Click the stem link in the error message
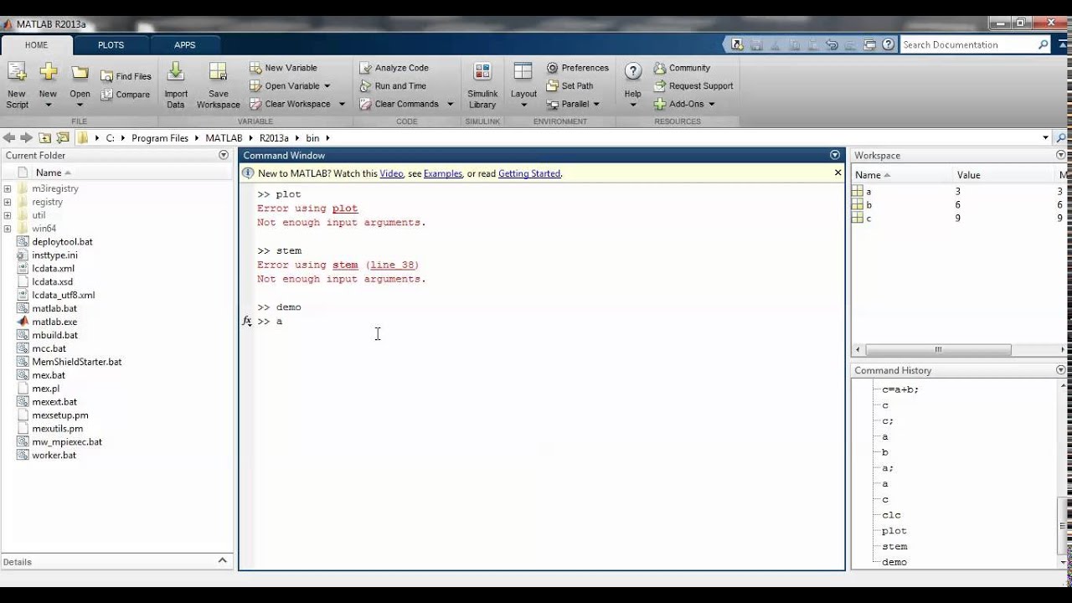 pos(345,265)
